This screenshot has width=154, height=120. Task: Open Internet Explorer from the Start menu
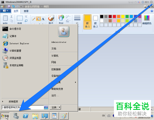[x=25, y=43]
